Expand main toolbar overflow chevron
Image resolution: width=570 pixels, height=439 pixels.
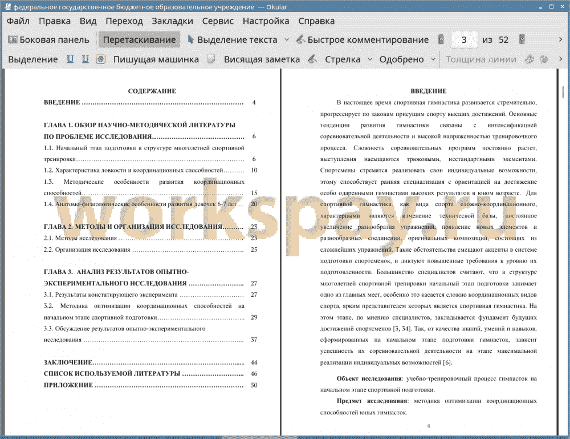pos(560,39)
